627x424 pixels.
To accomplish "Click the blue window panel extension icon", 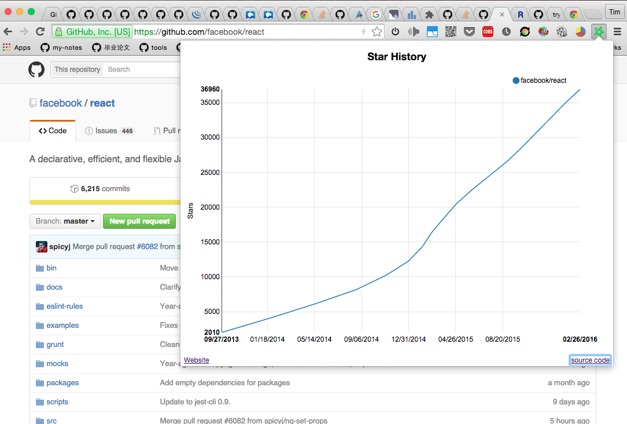I will [432, 32].
